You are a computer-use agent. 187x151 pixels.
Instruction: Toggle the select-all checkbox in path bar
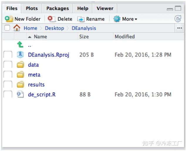pos(7,28)
